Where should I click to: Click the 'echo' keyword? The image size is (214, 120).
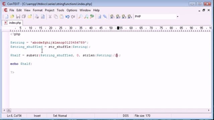[x=14, y=64]
